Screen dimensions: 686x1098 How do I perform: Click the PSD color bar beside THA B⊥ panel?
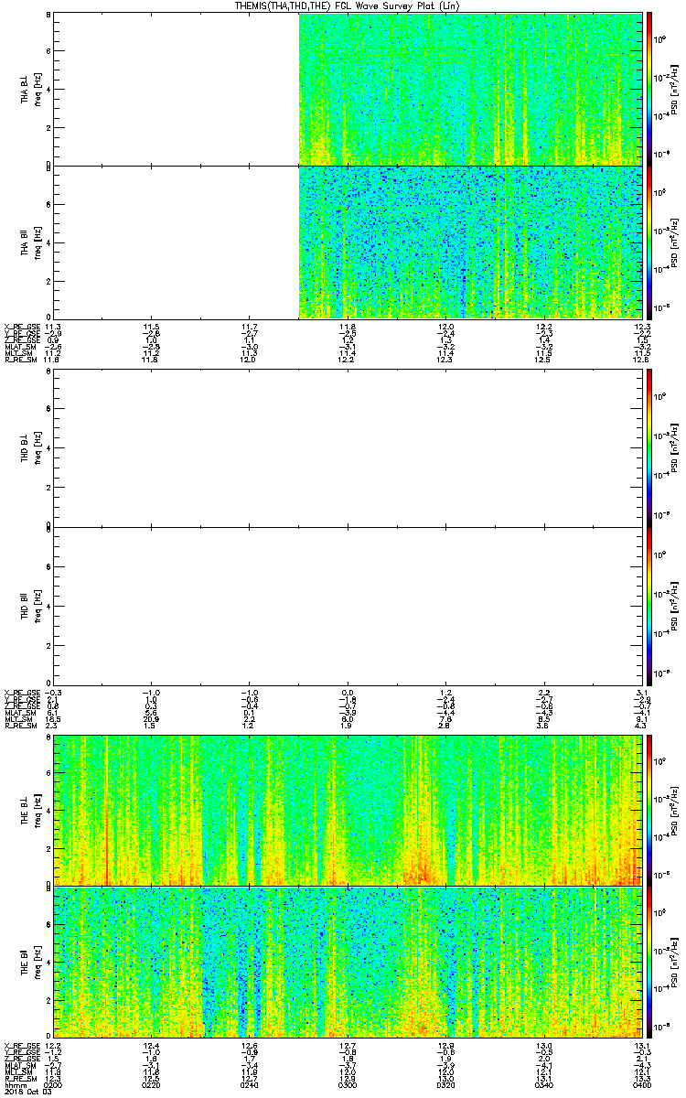[x=649, y=89]
